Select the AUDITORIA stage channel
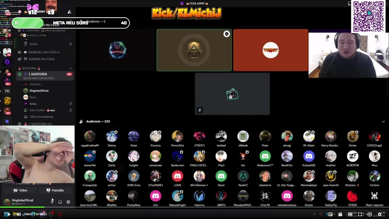The image size is (389, 219). coord(46,76)
